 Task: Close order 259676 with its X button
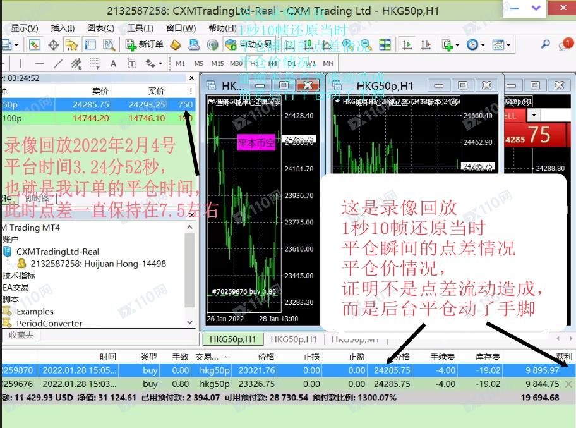(x=568, y=384)
